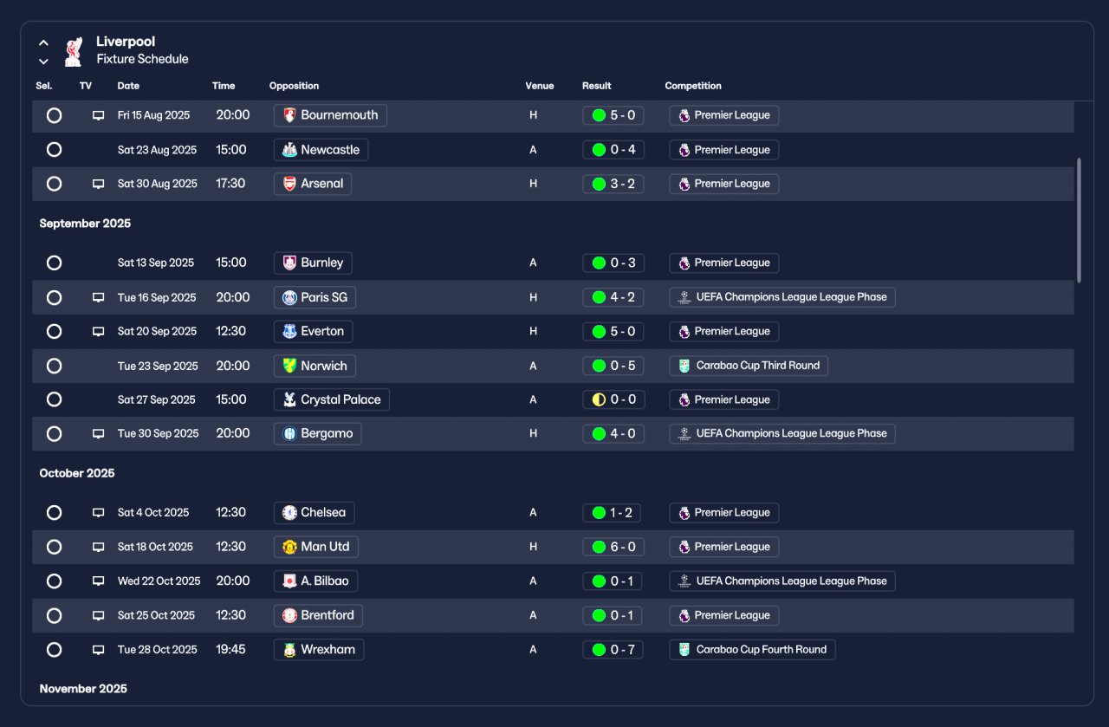Select the Burnley fixture radio button

point(54,263)
